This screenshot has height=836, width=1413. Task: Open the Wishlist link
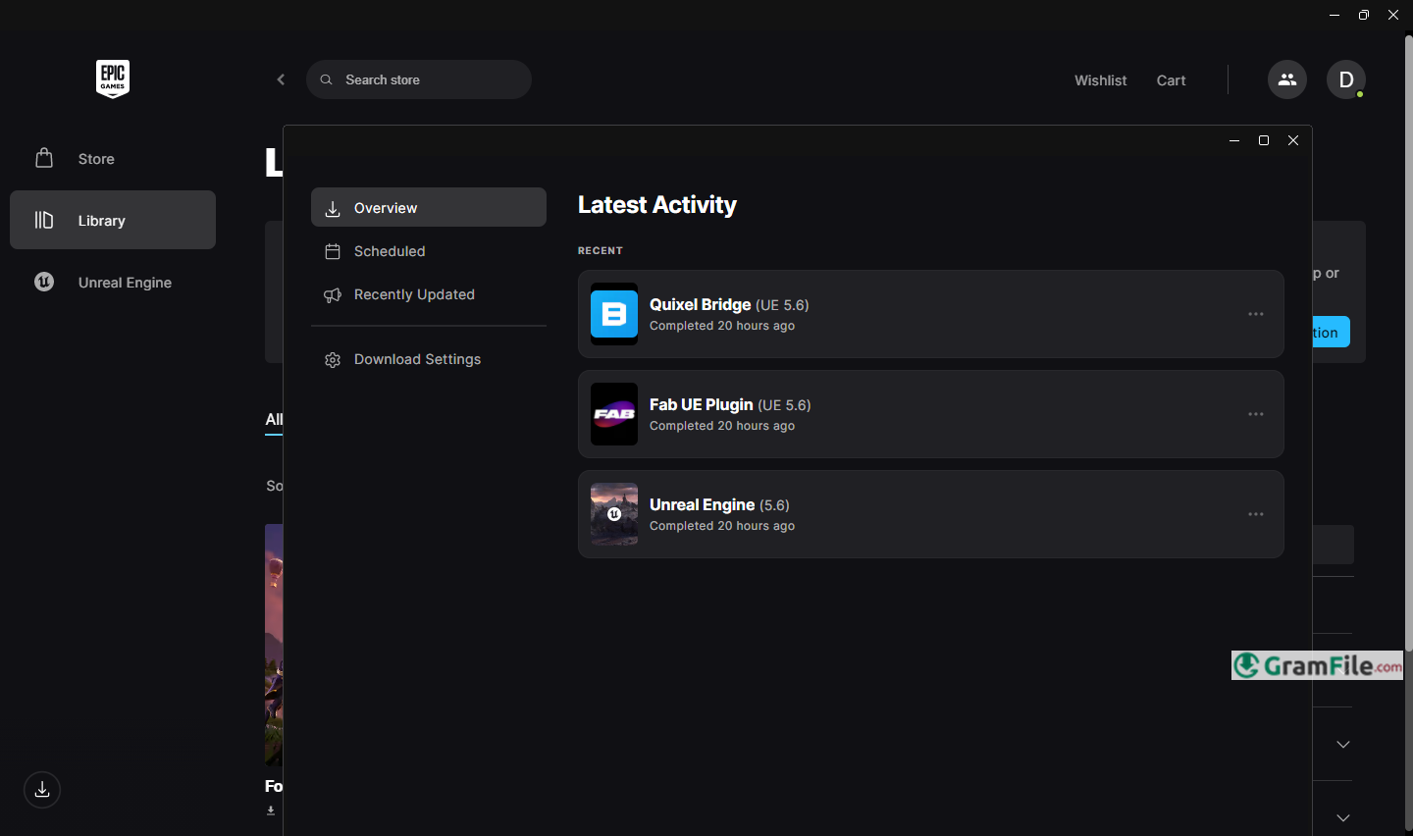point(1100,80)
